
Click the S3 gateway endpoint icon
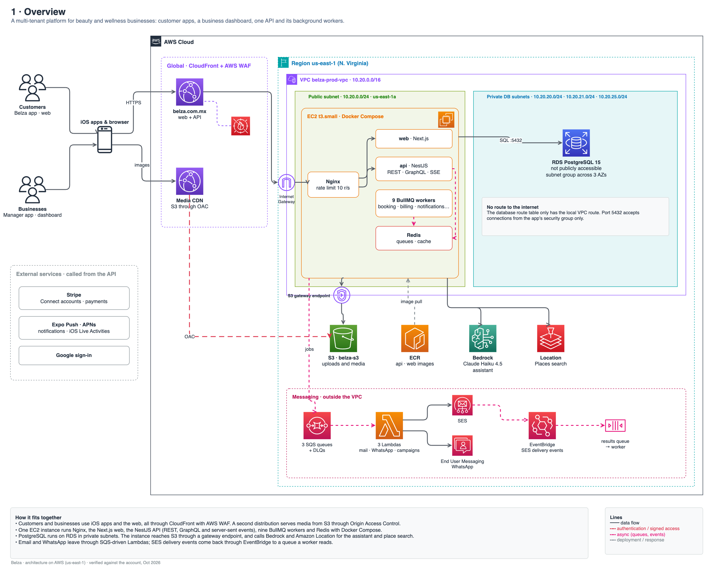(x=342, y=295)
